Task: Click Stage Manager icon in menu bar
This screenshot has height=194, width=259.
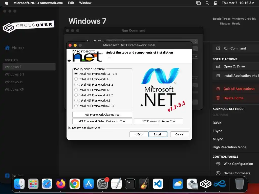Action: (x=198, y=3)
